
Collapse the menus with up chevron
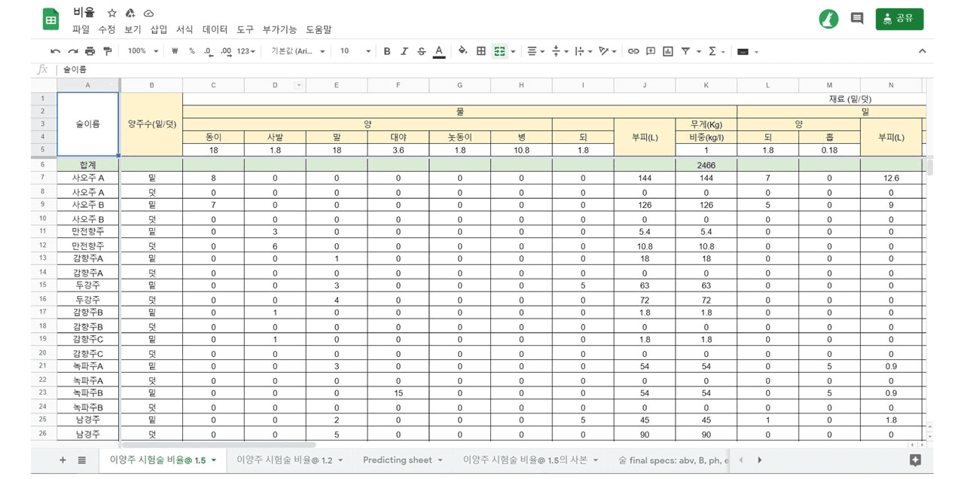[923, 51]
